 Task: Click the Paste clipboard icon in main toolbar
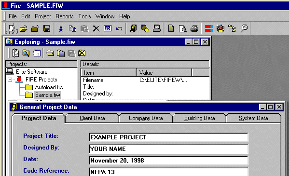(x=84, y=28)
